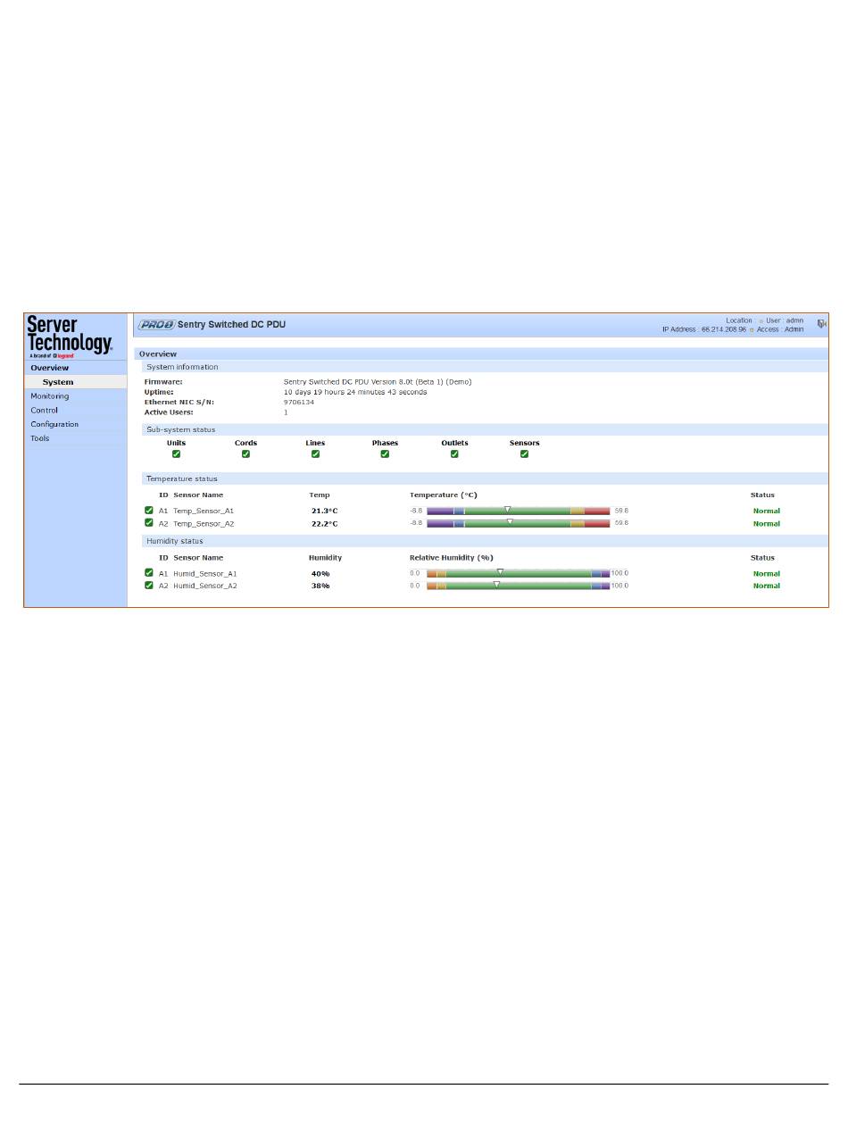Image resolution: width=848 pixels, height=1131 pixels.
Task: Click the Phases status check icon
Action: pyautogui.click(x=385, y=454)
